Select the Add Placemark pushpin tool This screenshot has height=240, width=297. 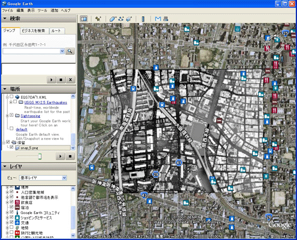(98, 19)
